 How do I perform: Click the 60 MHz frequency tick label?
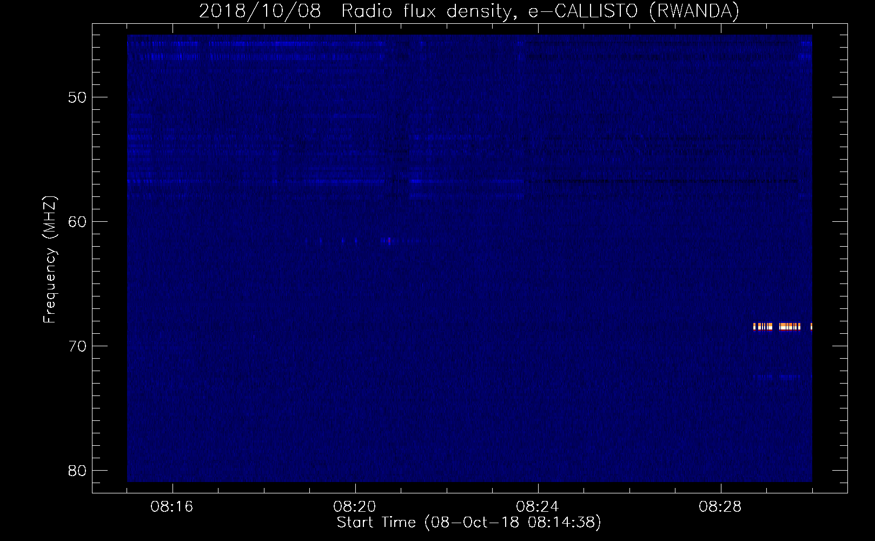tap(77, 222)
